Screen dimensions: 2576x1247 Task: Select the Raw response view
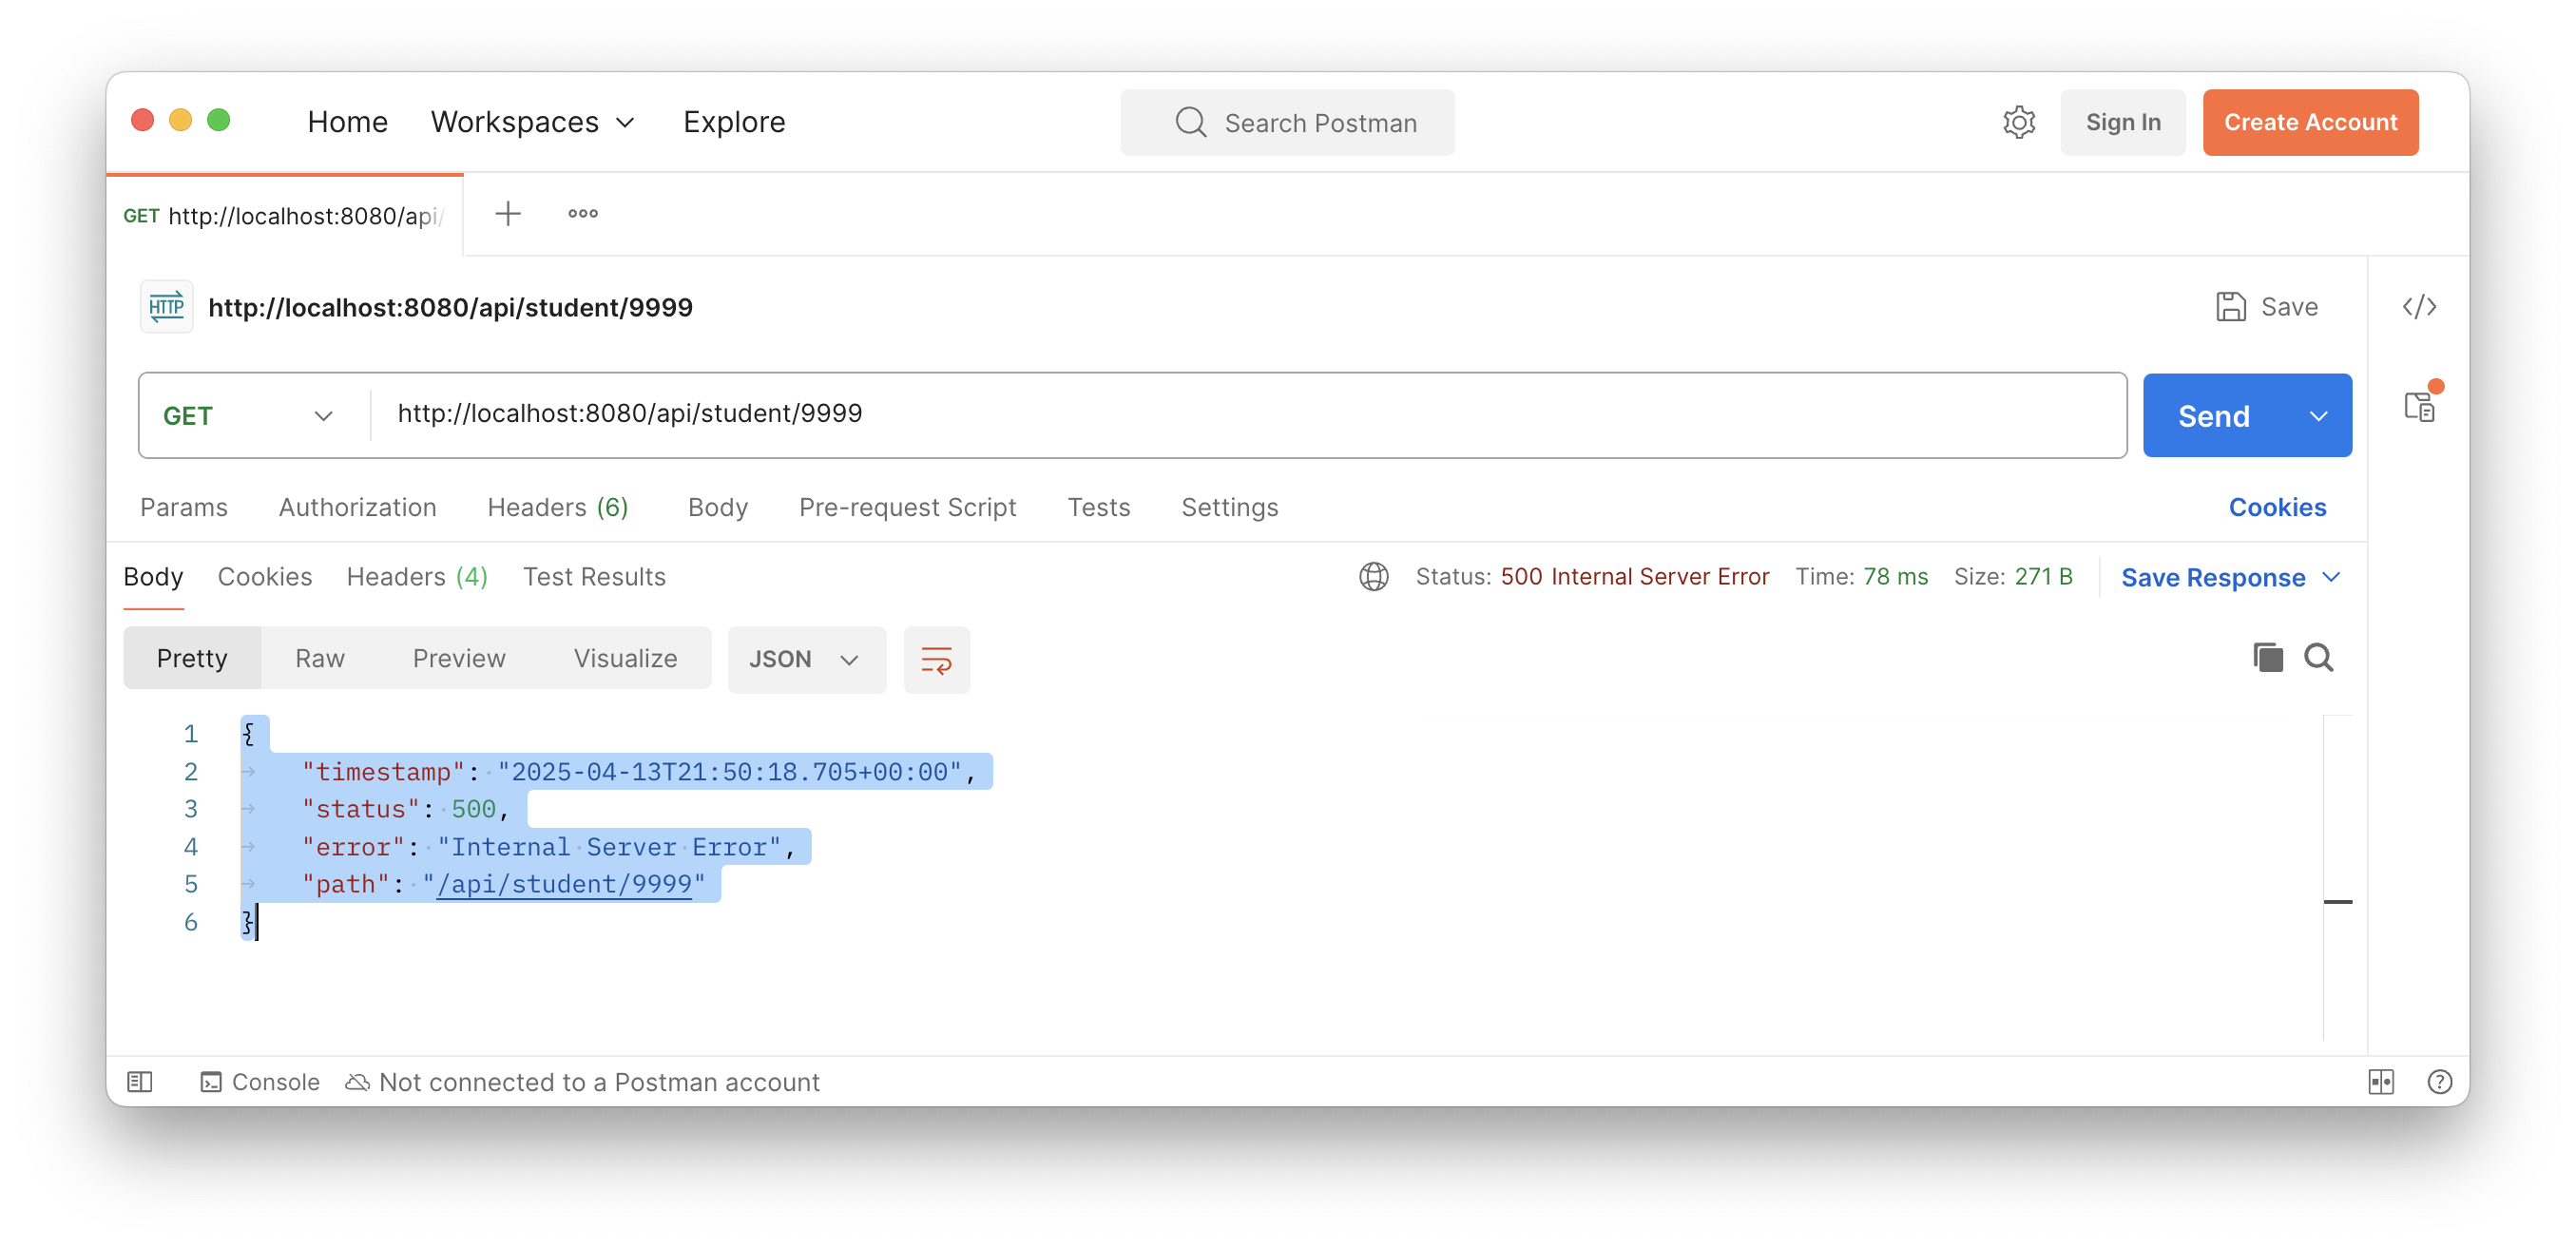(x=319, y=659)
